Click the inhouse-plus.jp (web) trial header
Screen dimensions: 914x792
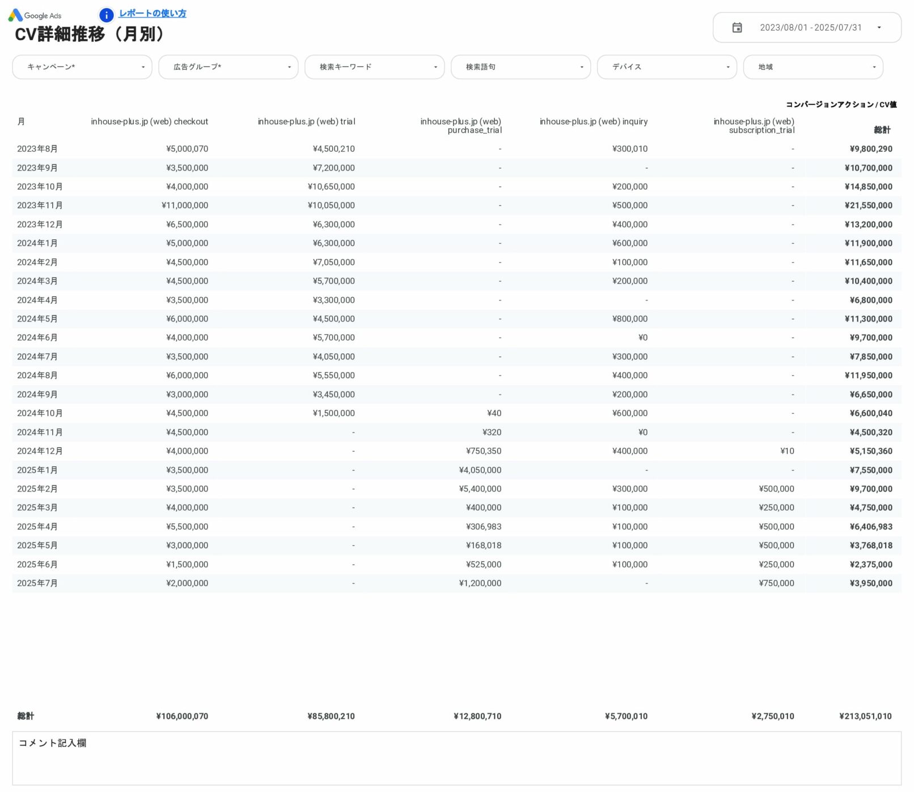(x=306, y=122)
